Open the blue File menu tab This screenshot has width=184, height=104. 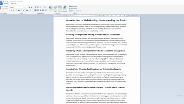click(x=1, y=4)
